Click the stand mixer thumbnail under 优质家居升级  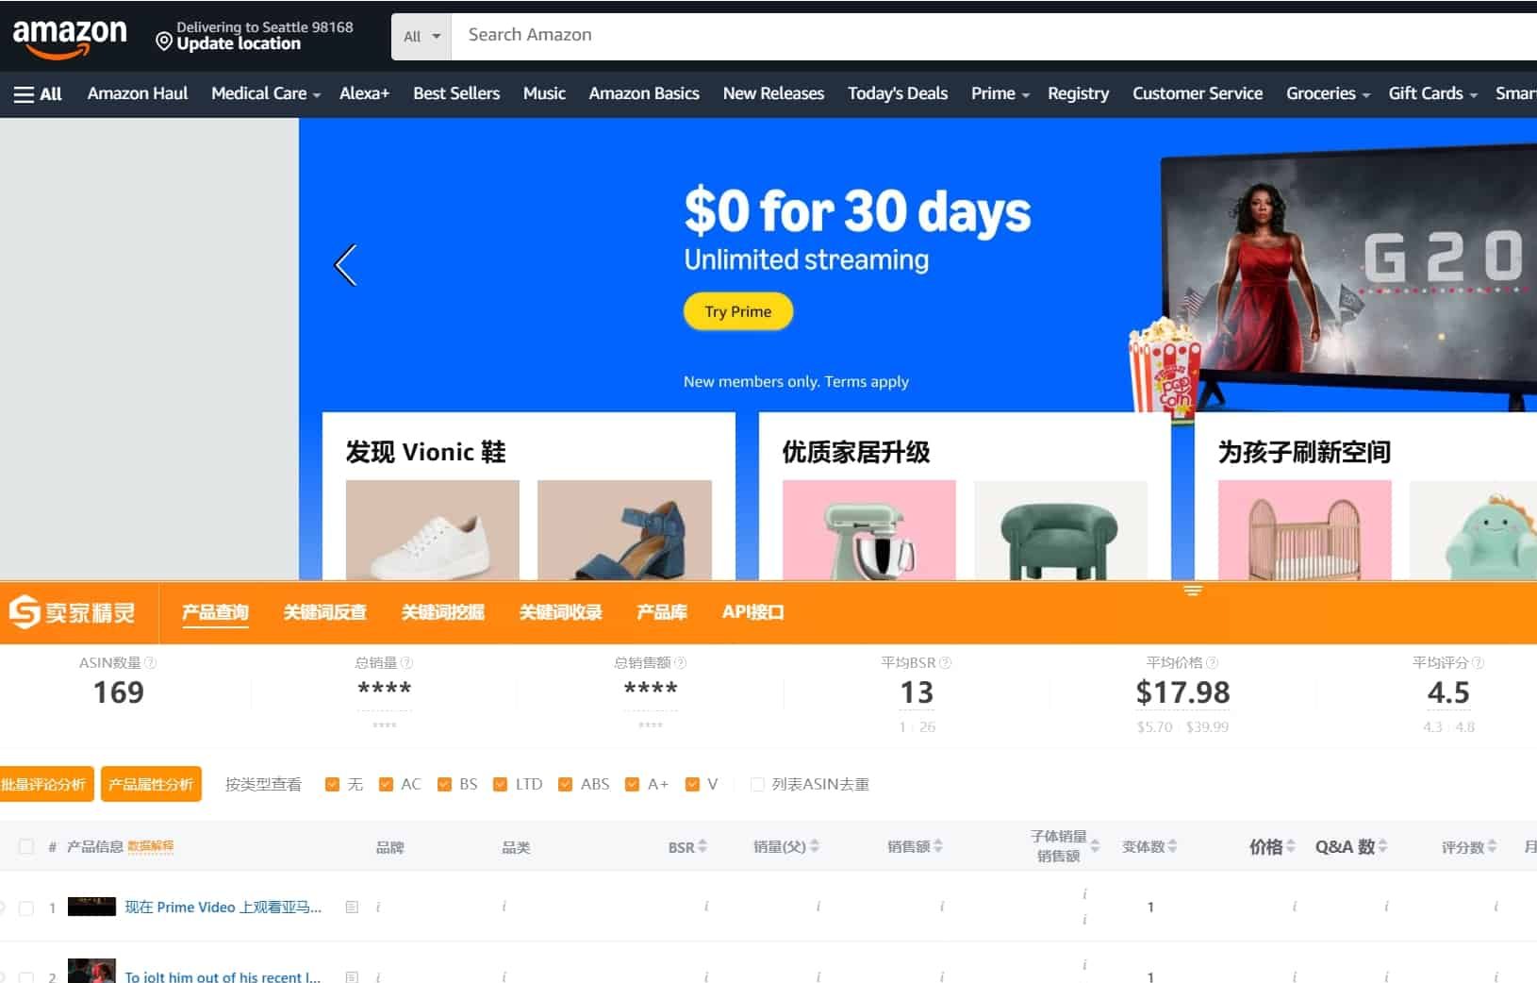point(869,530)
